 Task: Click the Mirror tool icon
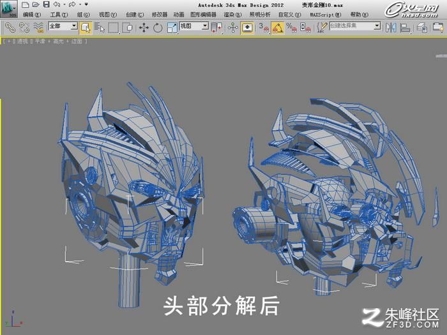(391, 27)
